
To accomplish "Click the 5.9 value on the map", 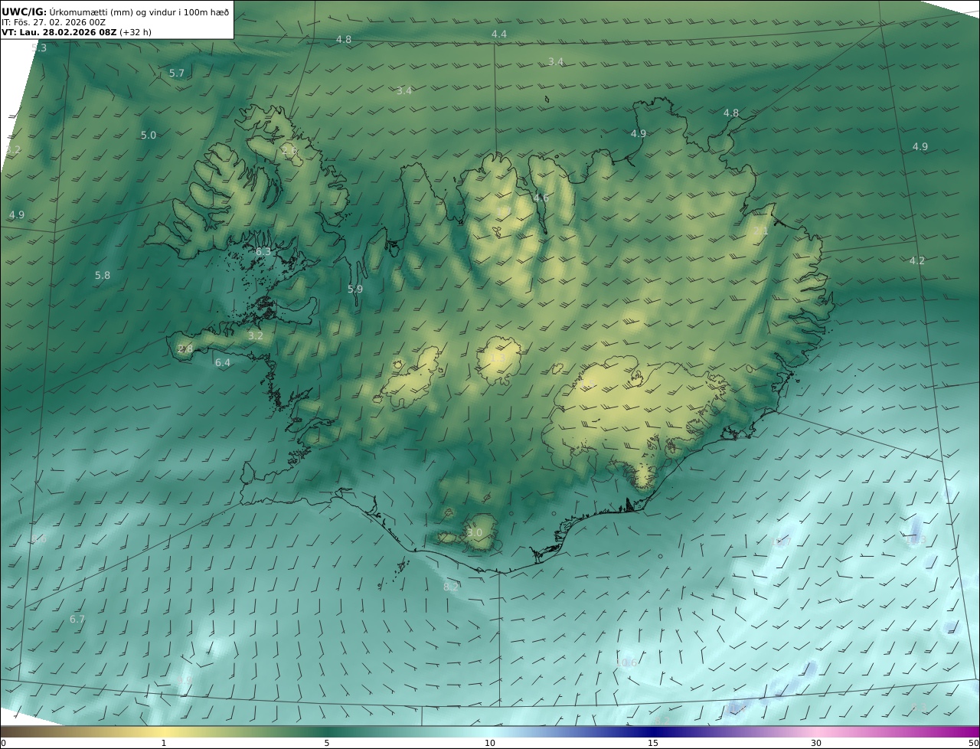I will 355,289.
